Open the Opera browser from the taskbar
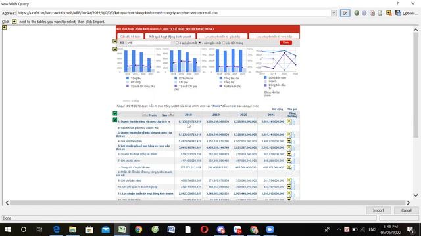The width and height of the screenshot is (421, 236). point(204,229)
